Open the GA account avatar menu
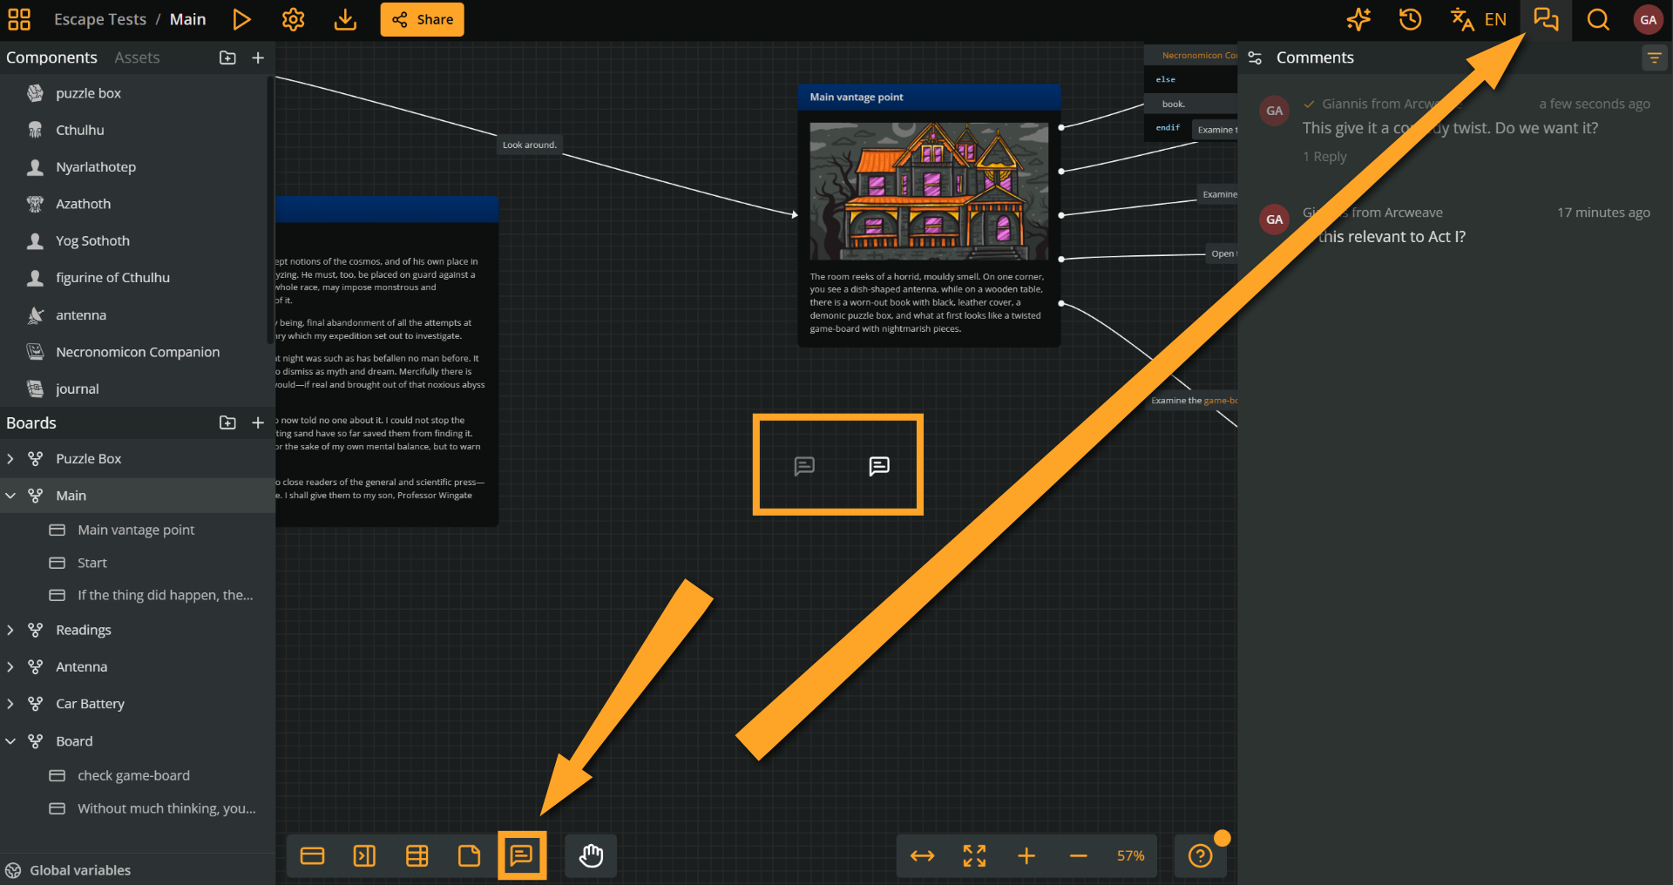This screenshot has height=885, width=1673. [x=1648, y=20]
